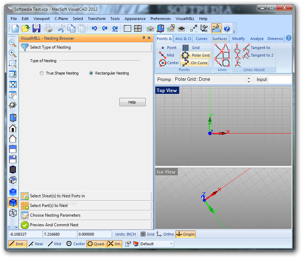Viewport: 302px width, 258px height.
Task: Switch to four-viewport layout icon
Action: tap(138, 29)
